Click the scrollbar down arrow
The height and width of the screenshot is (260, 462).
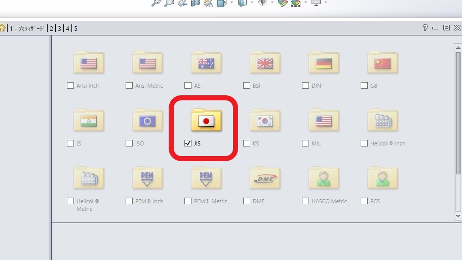click(458, 216)
